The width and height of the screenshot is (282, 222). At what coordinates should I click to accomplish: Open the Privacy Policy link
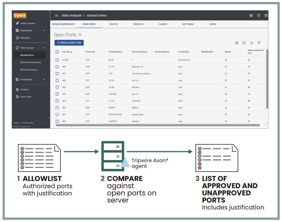click(28, 123)
